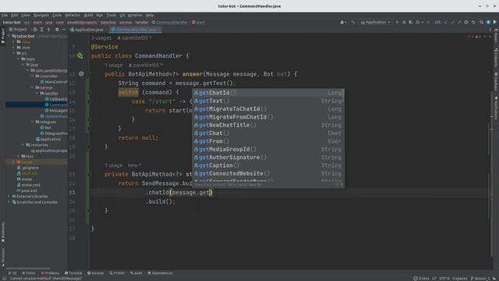Image resolution: width=499 pixels, height=281 pixels.
Task: Select getChatId() completion suggestion
Action: pyautogui.click(x=267, y=93)
